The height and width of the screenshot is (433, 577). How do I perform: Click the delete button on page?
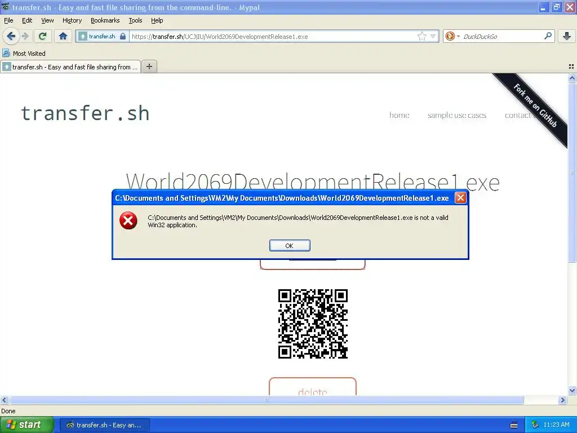coord(312,387)
